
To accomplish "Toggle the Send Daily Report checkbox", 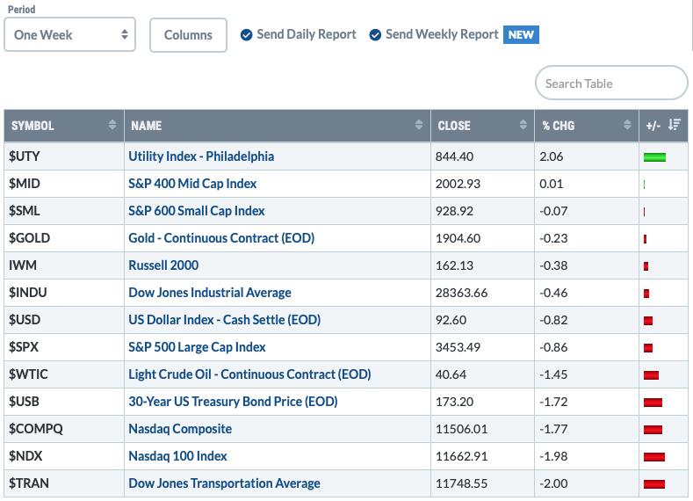I will tap(246, 35).
